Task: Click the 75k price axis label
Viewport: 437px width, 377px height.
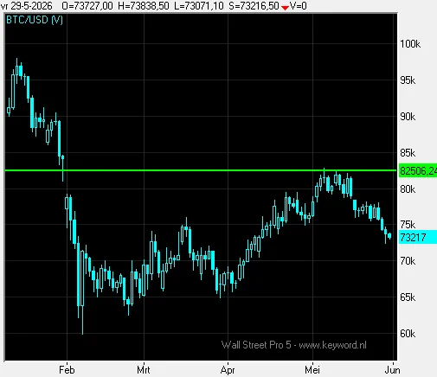Action: pyautogui.click(x=408, y=225)
